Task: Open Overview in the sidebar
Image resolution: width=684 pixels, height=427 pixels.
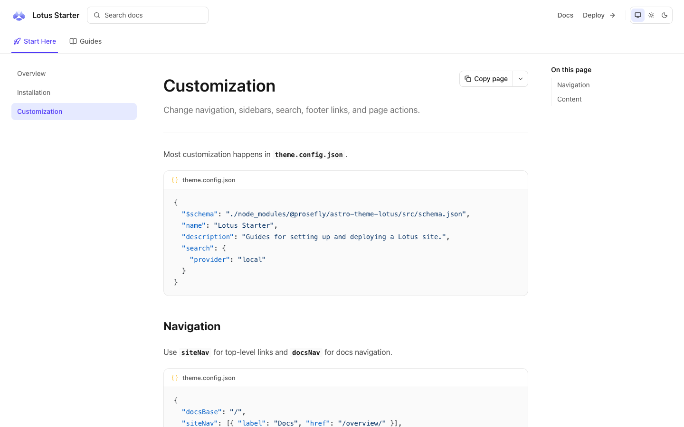Action: pyautogui.click(x=74, y=74)
